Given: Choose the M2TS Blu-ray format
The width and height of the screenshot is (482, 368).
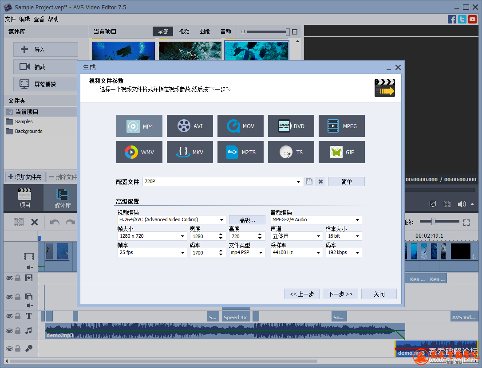Looking at the screenshot, I should (241, 152).
